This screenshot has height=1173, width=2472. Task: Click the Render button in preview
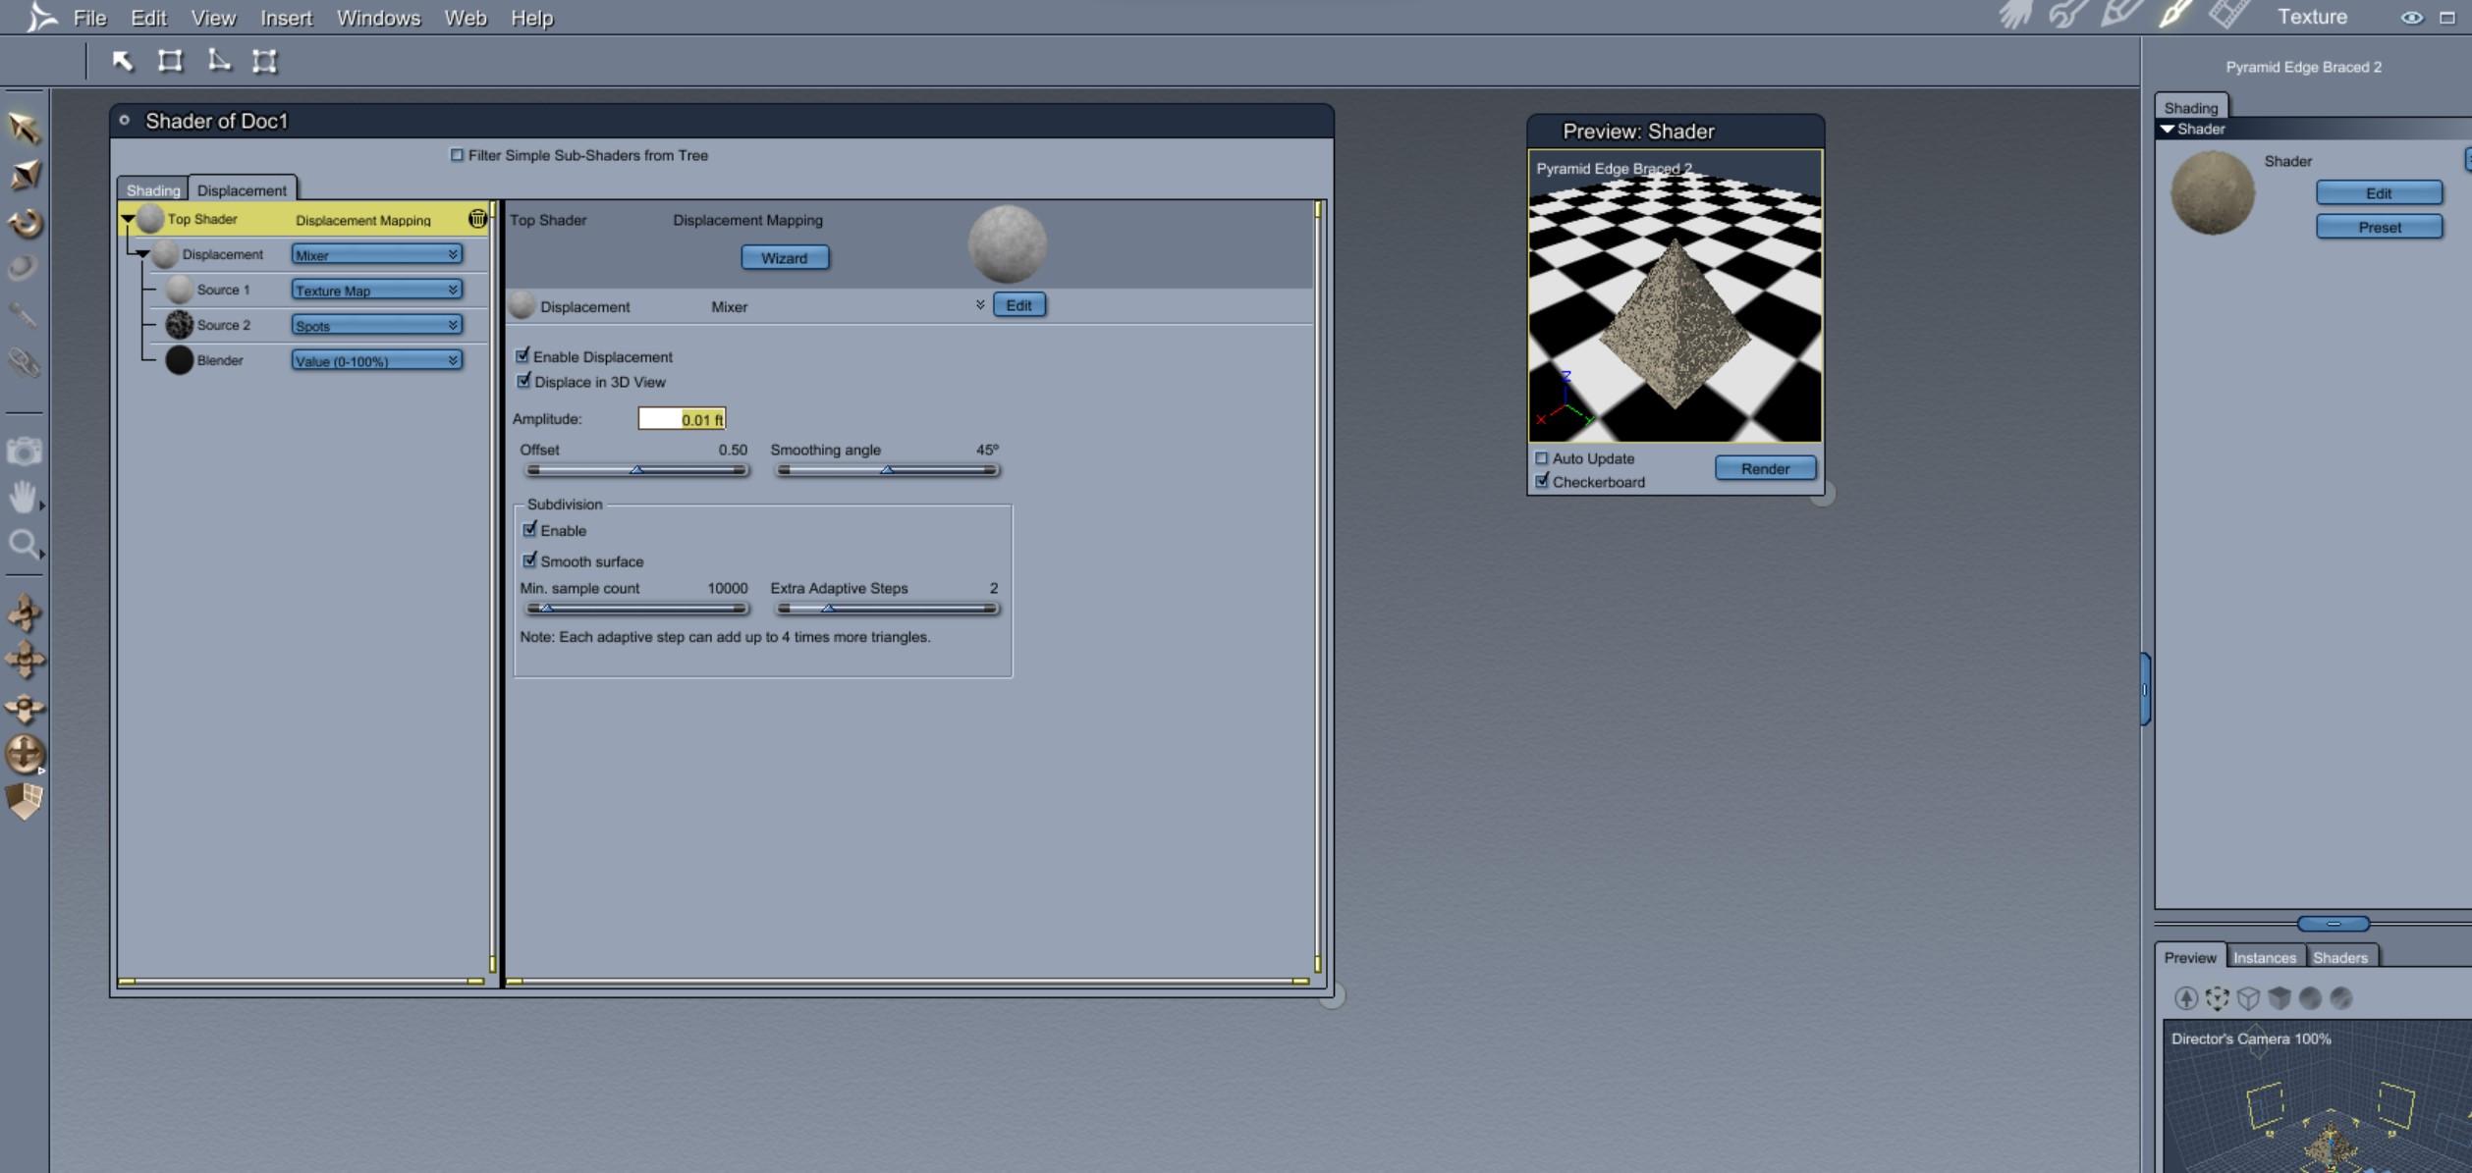[1764, 468]
